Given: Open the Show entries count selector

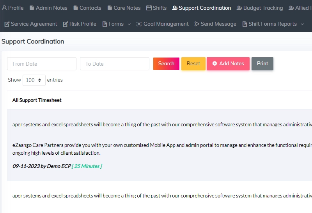Looking at the screenshot, I should click(34, 80).
